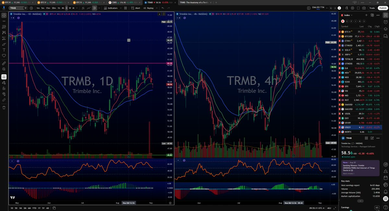Click the undo arrow

pos(163,8)
